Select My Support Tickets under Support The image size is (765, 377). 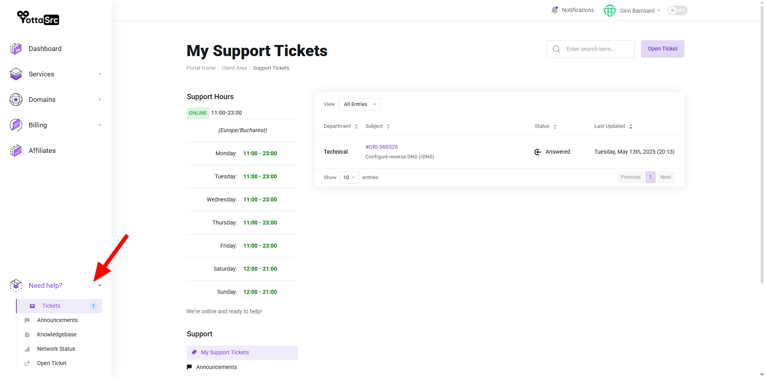243,353
